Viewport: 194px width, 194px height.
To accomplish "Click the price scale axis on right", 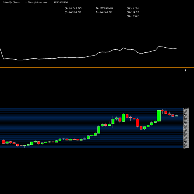I will point(186,128).
